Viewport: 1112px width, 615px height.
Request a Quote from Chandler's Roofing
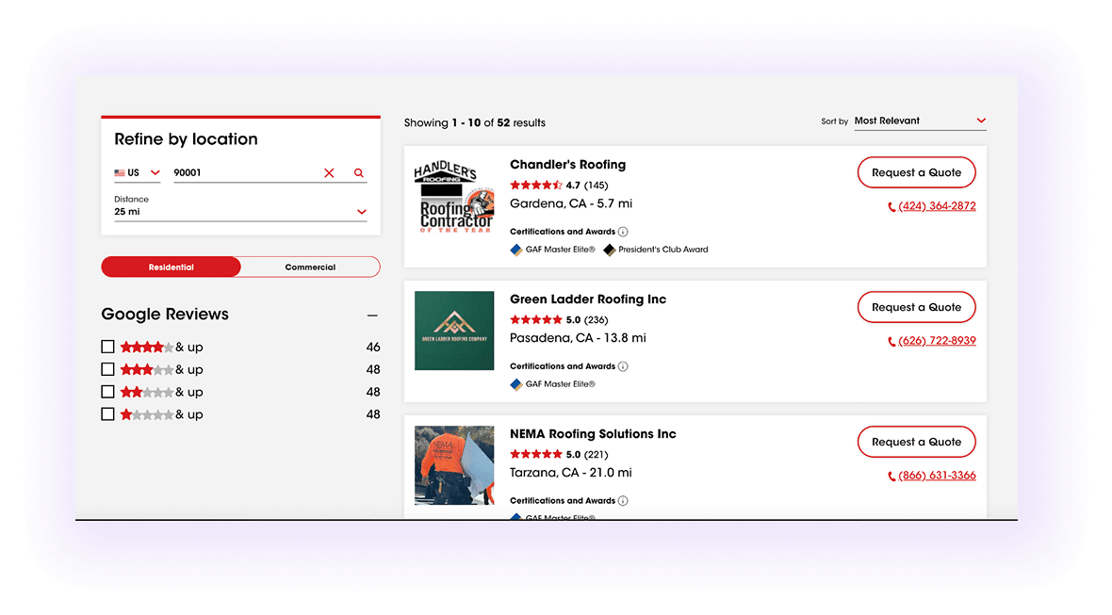tap(916, 172)
